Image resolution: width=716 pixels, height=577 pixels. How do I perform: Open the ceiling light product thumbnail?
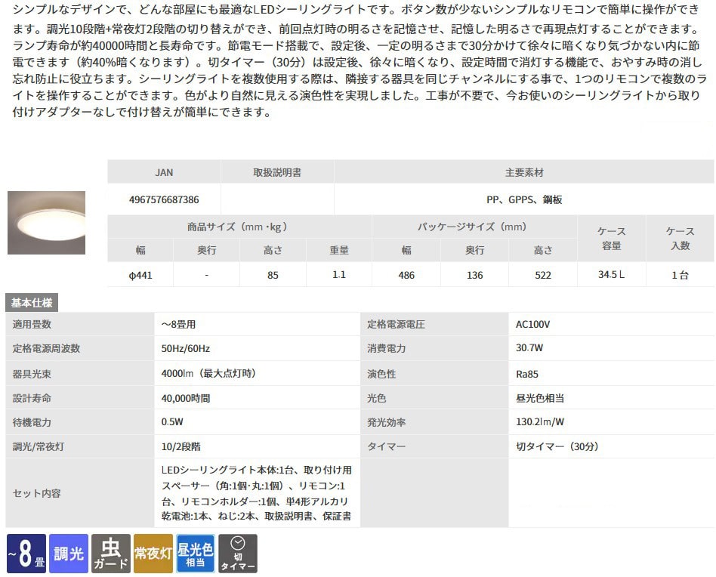(46, 222)
